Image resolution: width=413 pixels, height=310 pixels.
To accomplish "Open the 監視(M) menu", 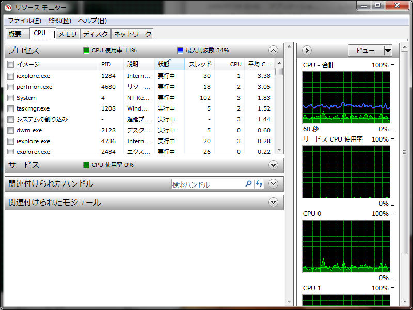I will [x=60, y=21].
